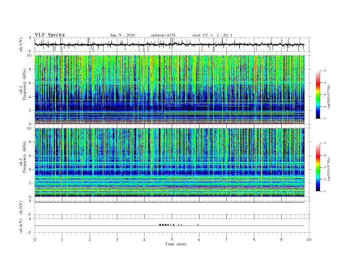
Task: Click the "3" tick on the time axis
Action: tap(117, 240)
